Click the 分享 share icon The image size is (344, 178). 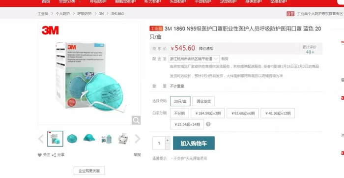(54, 155)
